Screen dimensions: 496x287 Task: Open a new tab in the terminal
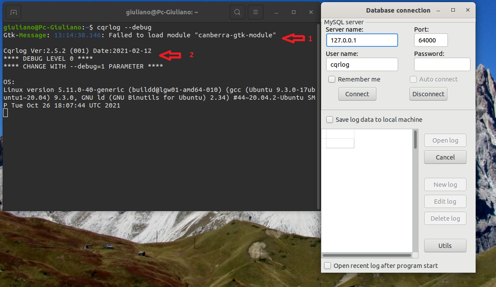13,12
